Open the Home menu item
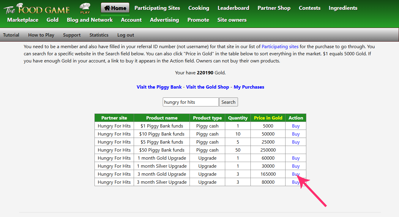This screenshot has height=217, width=399. [x=115, y=8]
